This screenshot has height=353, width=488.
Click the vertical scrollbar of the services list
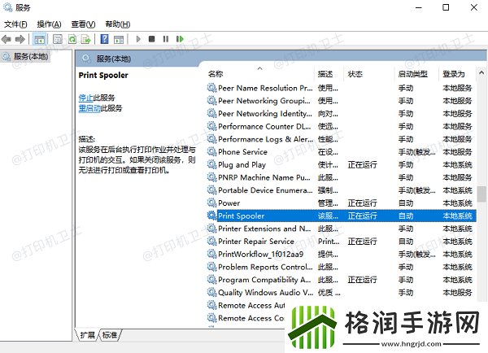481,244
